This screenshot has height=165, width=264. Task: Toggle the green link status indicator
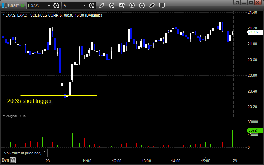22,6
